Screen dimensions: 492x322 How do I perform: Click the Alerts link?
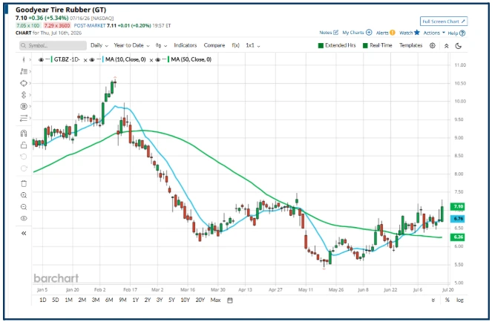tap(382, 33)
